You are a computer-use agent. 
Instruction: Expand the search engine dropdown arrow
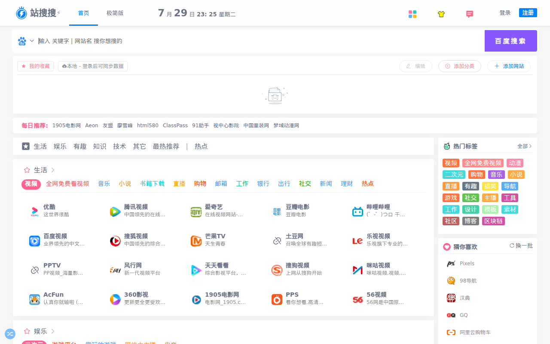coord(32,41)
